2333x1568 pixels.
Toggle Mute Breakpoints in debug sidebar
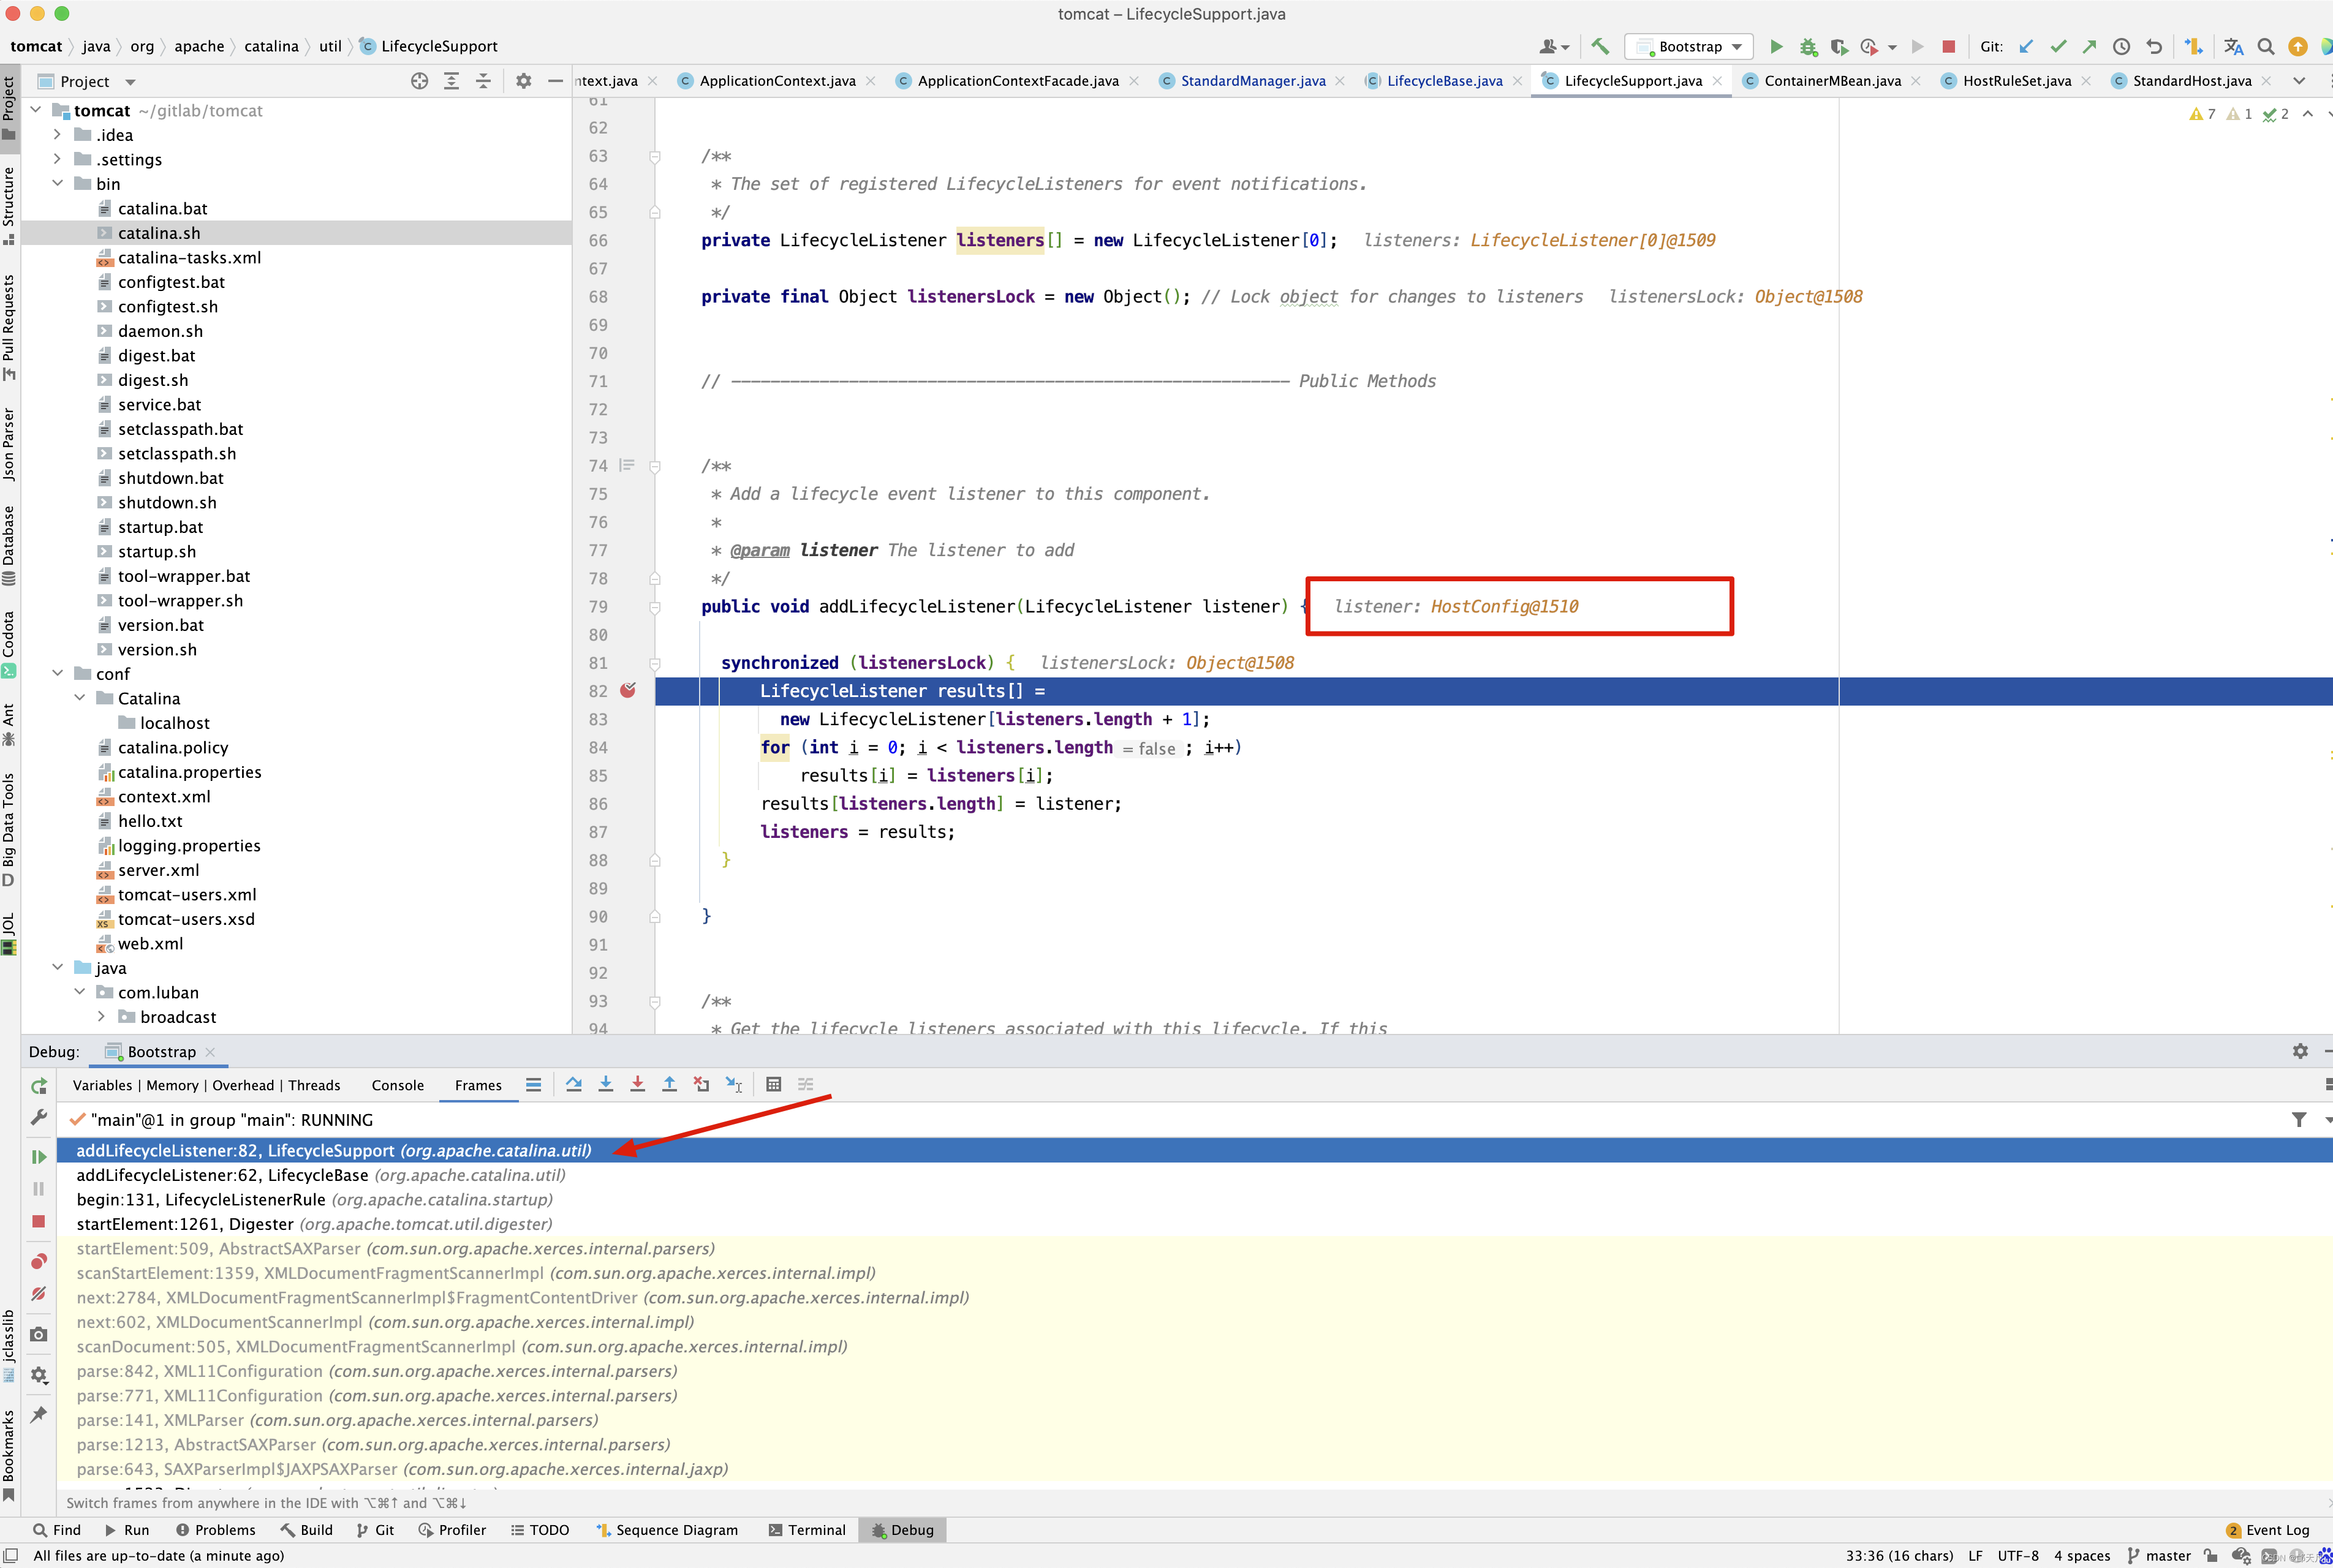tap(39, 1294)
